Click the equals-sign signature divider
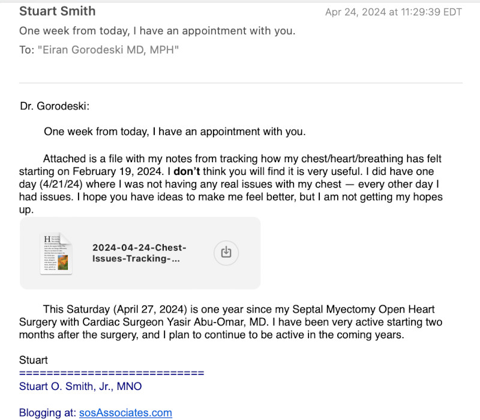This screenshot has height=420, width=480. tap(112, 373)
